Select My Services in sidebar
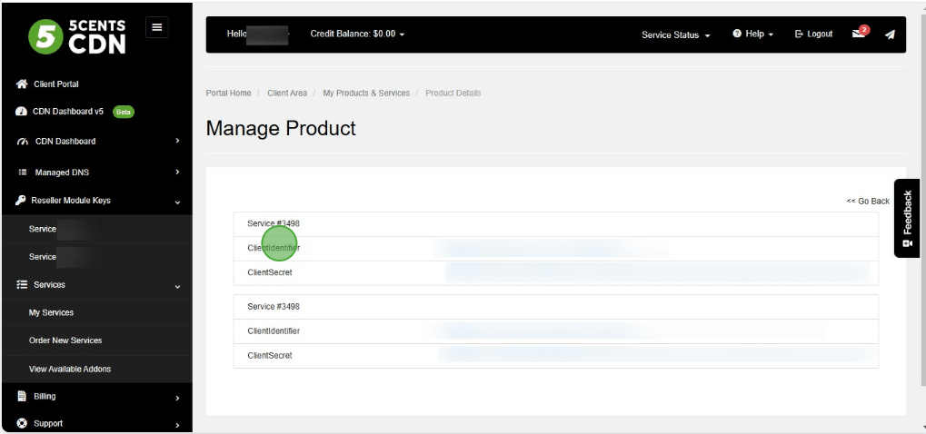 point(52,312)
